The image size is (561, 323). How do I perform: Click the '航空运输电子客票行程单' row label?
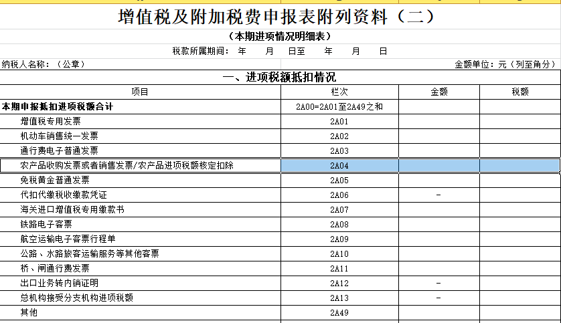[68, 239]
